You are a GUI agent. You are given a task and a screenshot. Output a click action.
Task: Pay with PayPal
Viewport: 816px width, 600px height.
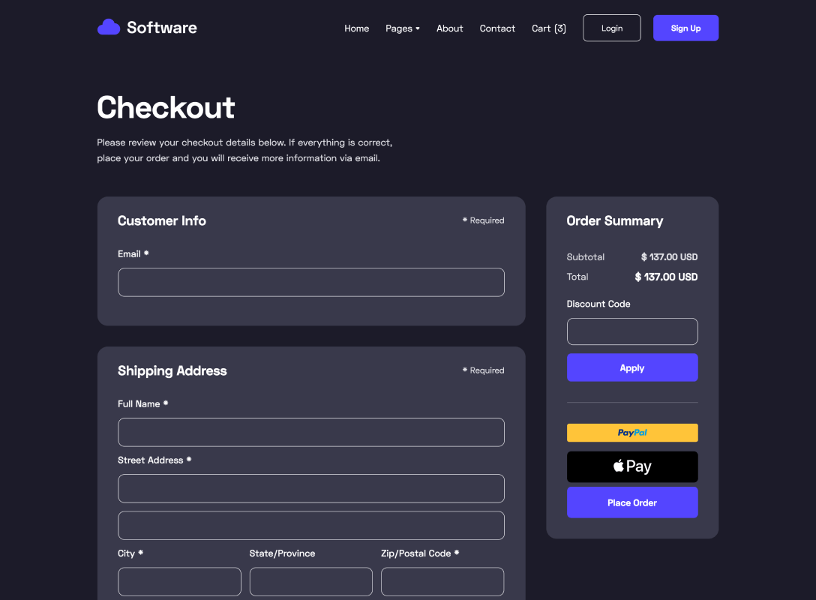coord(632,433)
